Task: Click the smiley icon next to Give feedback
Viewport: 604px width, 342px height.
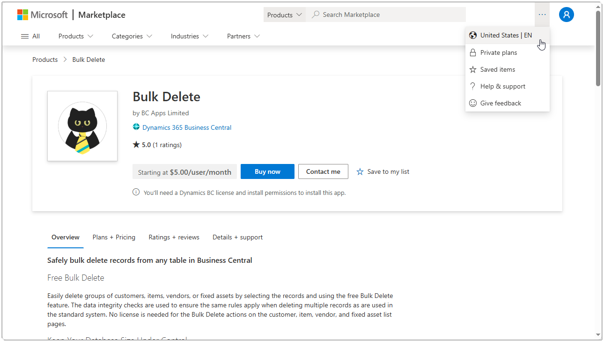Action: click(x=473, y=103)
